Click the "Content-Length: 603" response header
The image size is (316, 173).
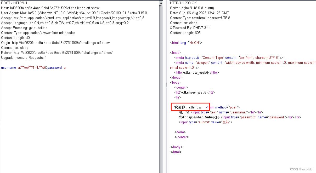(x=185, y=33)
